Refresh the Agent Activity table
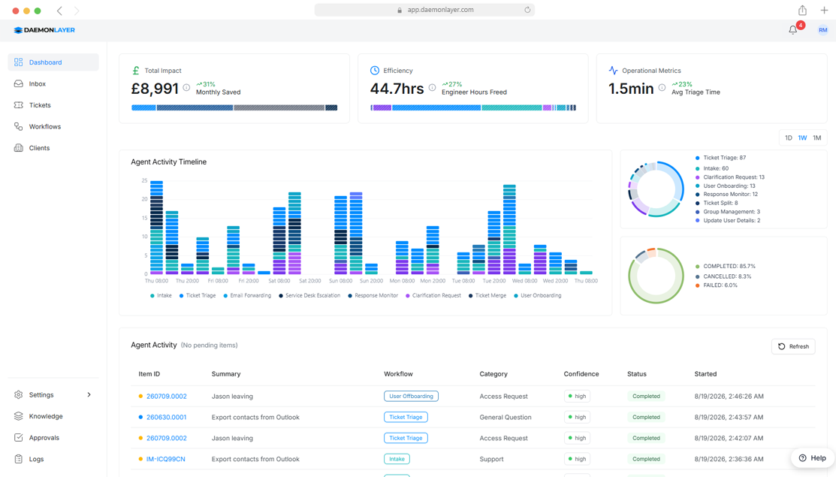Screen dimensions: 836x477 coord(793,346)
